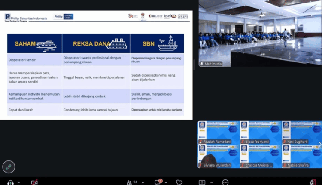Expand audio options arrow next to headphones
322x185 pixels.
(19, 182)
